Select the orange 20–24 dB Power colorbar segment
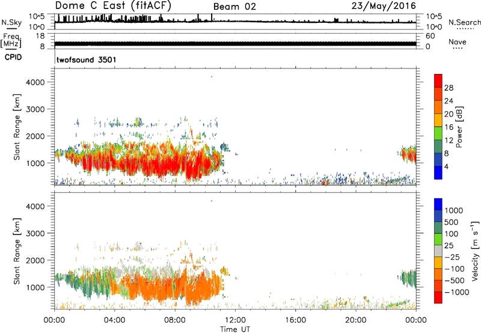Viewport: 481px width, 333px height. (438, 107)
